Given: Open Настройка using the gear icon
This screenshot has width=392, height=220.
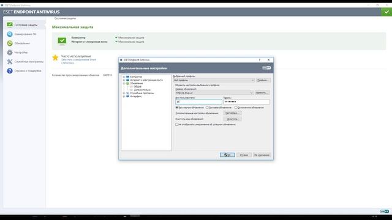Looking at the screenshot, I should point(10,53).
